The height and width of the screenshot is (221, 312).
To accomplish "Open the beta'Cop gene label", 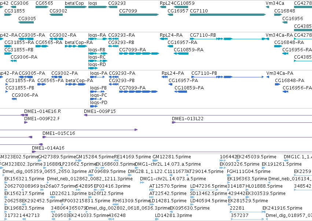I will (x=74, y=3).
